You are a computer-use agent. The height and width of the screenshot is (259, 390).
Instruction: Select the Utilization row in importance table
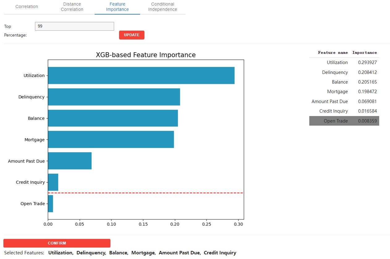344,63
